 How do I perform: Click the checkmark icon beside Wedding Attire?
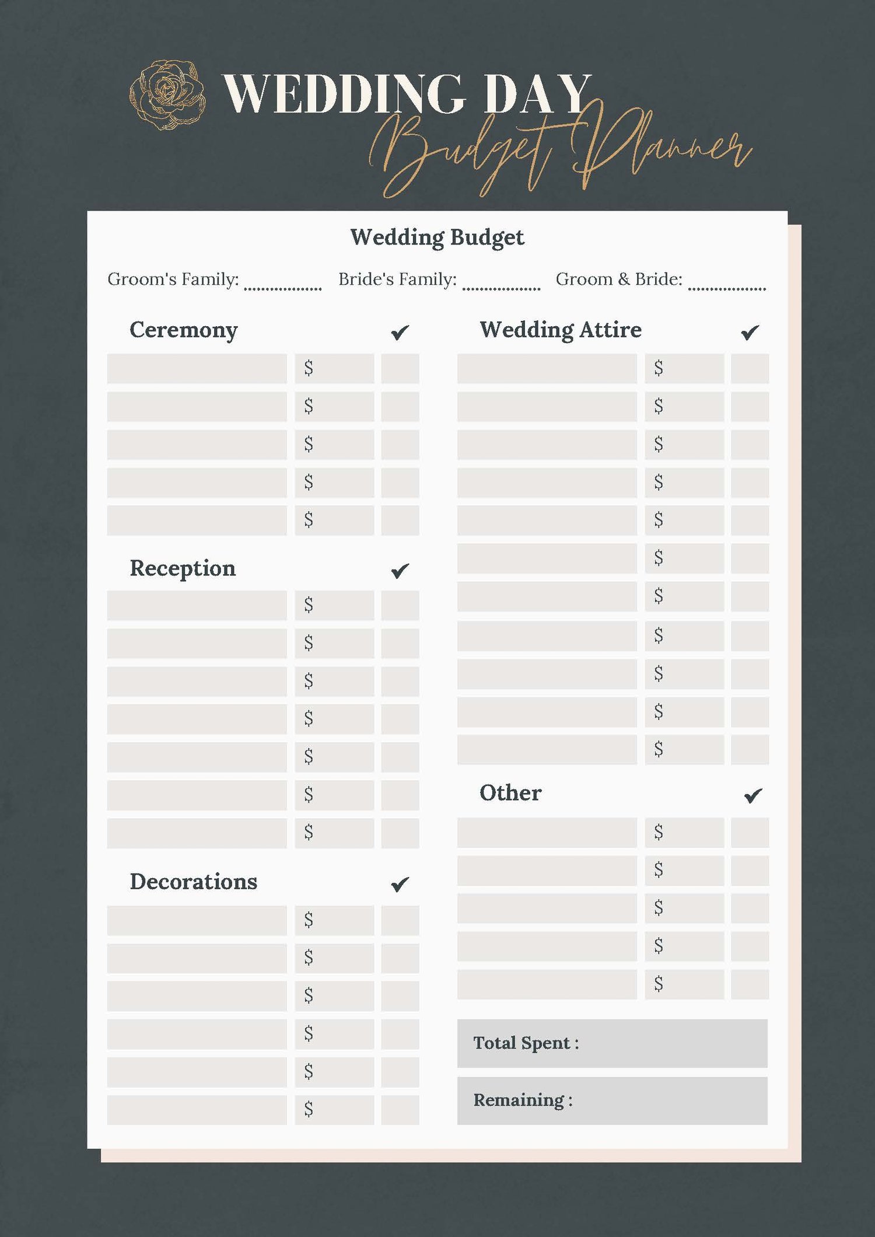[x=750, y=332]
